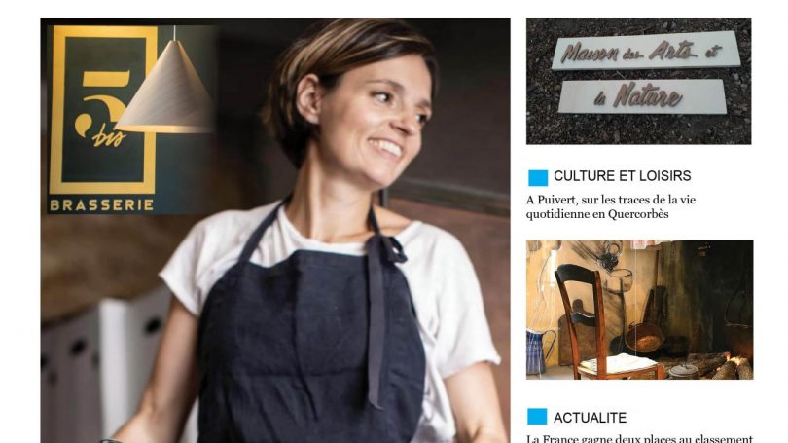Open the wooden chair by fireplace image

[x=640, y=310]
